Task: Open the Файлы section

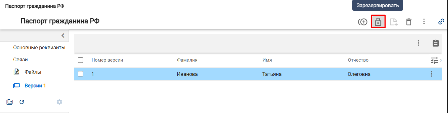Action: [33, 72]
